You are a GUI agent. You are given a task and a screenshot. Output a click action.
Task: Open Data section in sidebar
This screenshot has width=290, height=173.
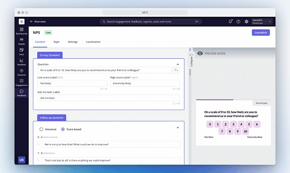[x=21, y=52]
